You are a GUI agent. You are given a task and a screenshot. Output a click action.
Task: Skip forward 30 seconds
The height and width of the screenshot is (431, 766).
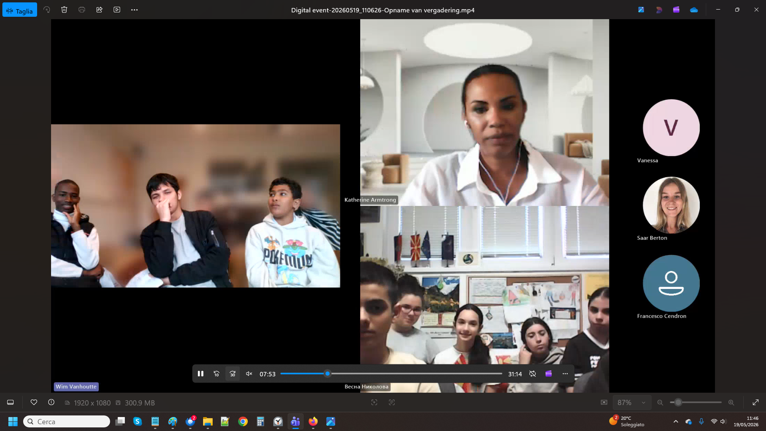pyautogui.click(x=233, y=374)
